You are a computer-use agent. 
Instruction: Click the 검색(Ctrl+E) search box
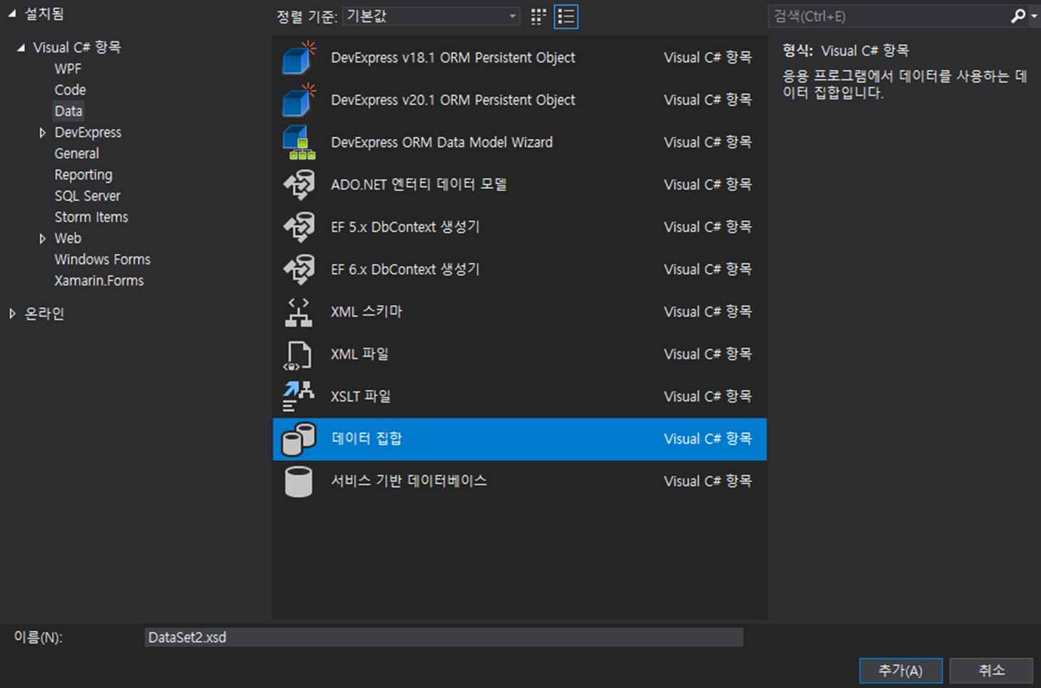point(889,16)
